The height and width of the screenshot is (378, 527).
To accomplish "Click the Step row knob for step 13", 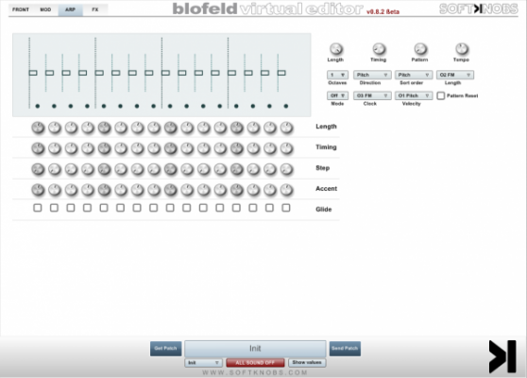I will pos(237,169).
